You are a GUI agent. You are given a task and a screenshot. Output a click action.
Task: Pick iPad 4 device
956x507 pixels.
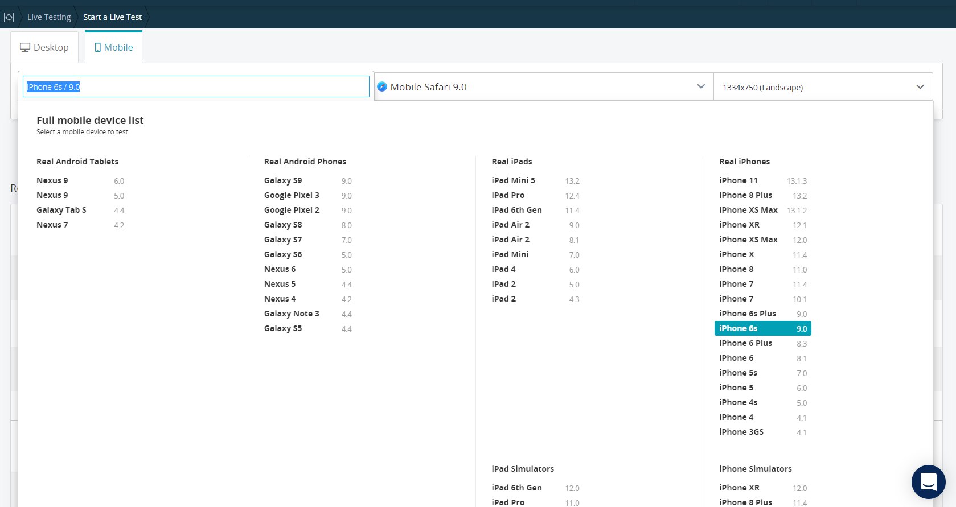click(x=536, y=269)
